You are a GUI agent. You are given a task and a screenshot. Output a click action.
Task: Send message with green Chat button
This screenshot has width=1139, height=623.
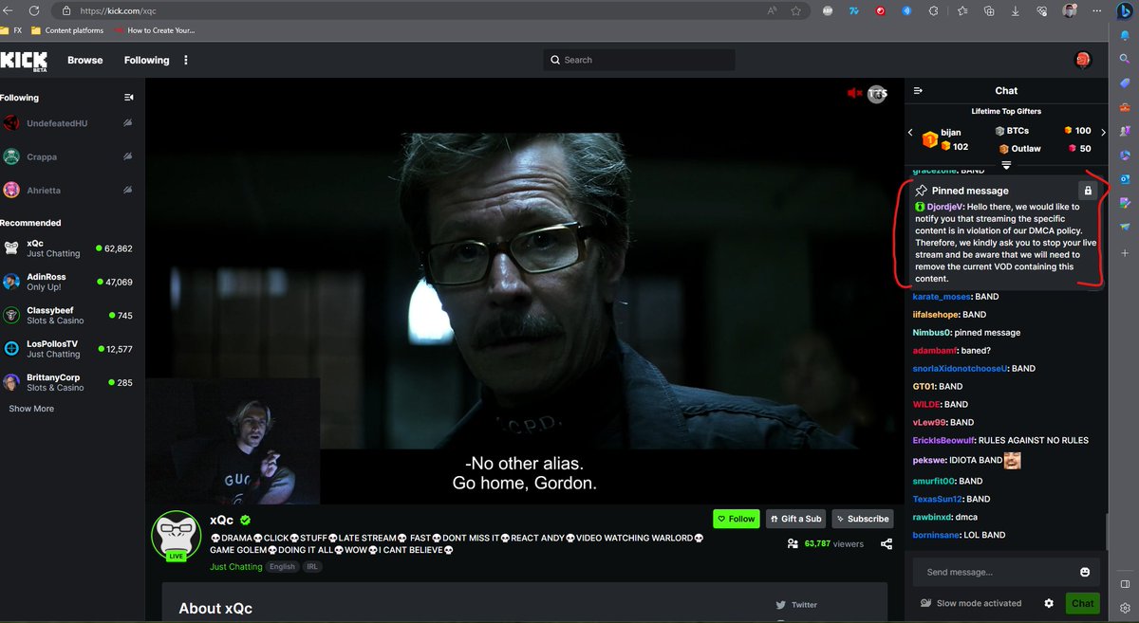click(1082, 603)
